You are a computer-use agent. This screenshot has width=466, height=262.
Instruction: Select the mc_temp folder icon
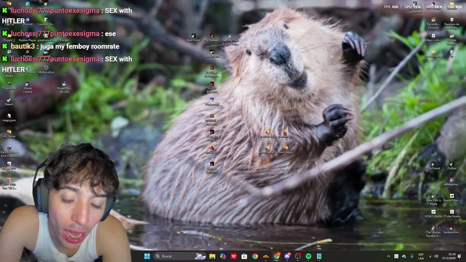click(x=9, y=134)
